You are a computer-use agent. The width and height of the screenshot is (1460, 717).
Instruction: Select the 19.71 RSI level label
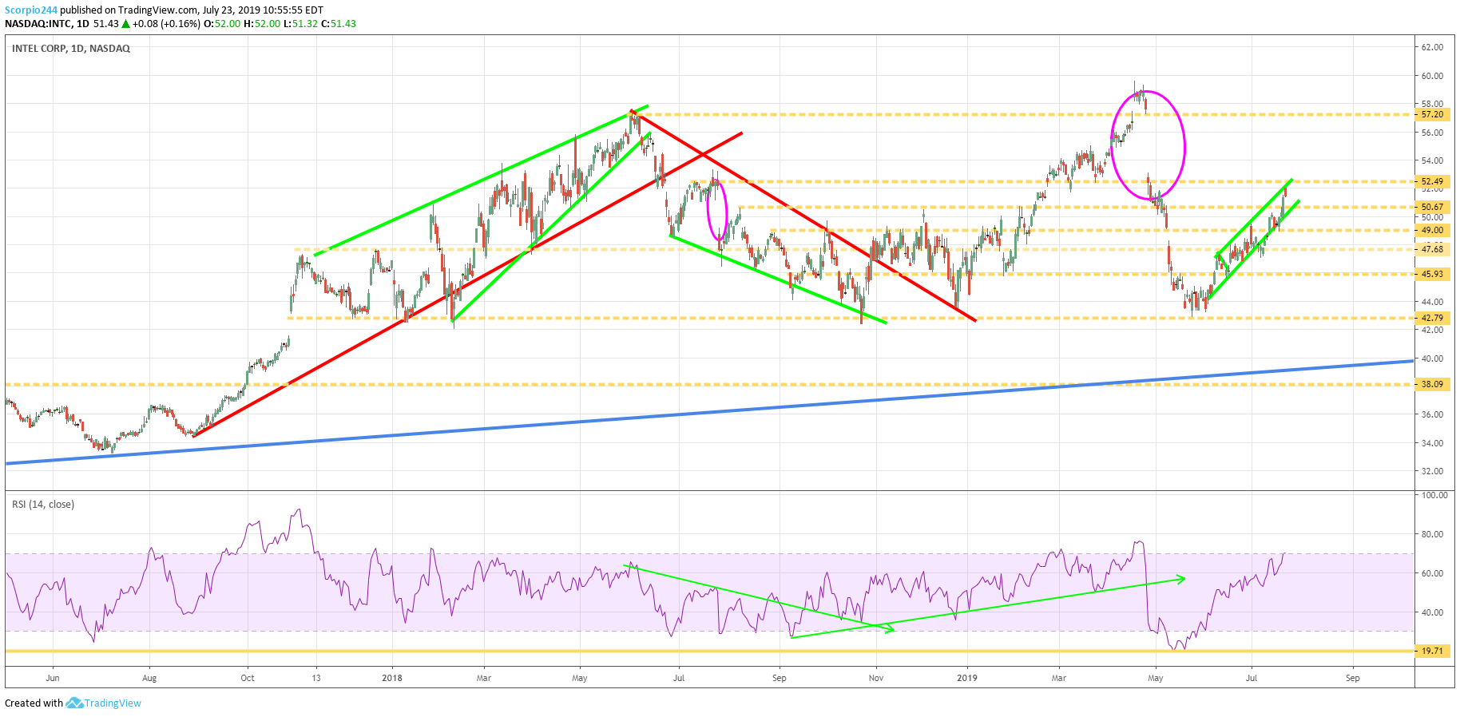[1433, 651]
